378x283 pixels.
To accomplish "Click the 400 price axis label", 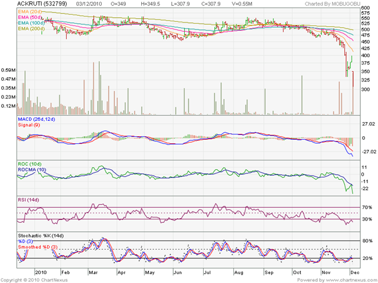I will pos(366,55).
